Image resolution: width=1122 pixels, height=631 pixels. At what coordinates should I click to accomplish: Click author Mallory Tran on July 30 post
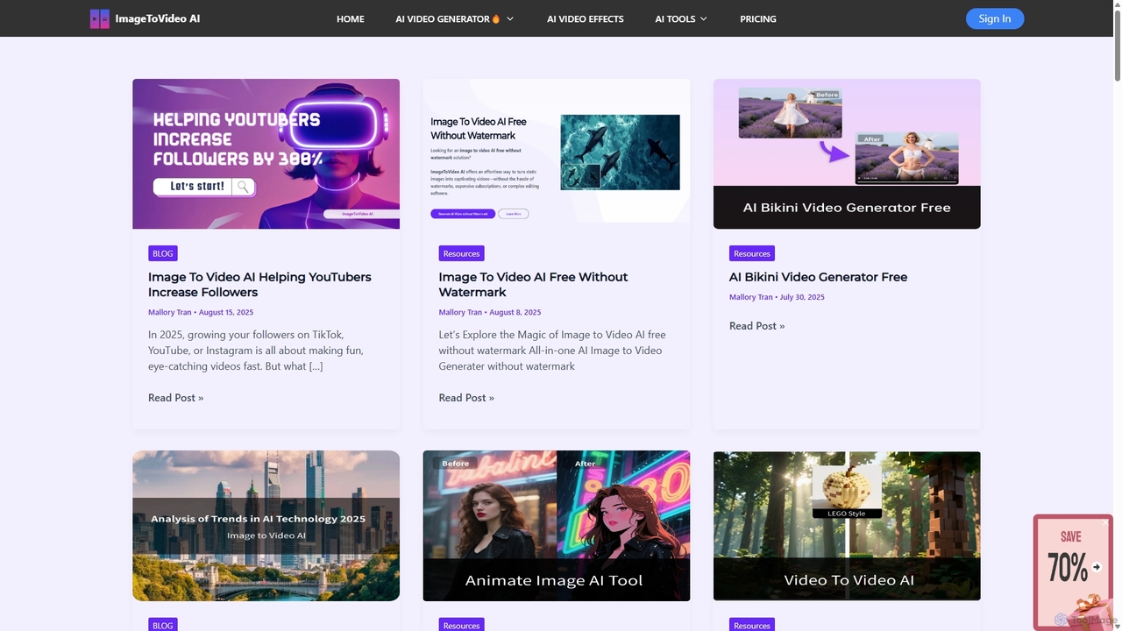[x=751, y=297]
